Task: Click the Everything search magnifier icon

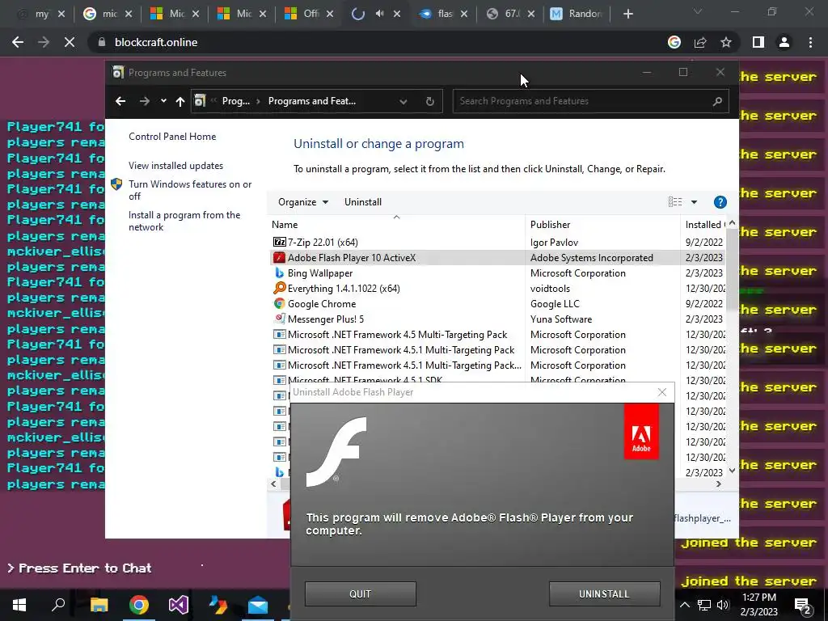Action: point(279,289)
